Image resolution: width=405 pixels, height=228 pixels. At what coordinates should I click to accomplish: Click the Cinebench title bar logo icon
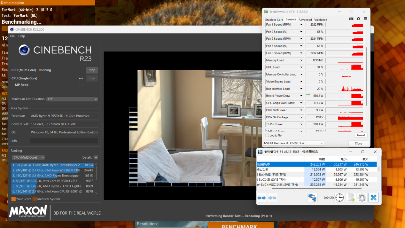[x=12, y=29]
